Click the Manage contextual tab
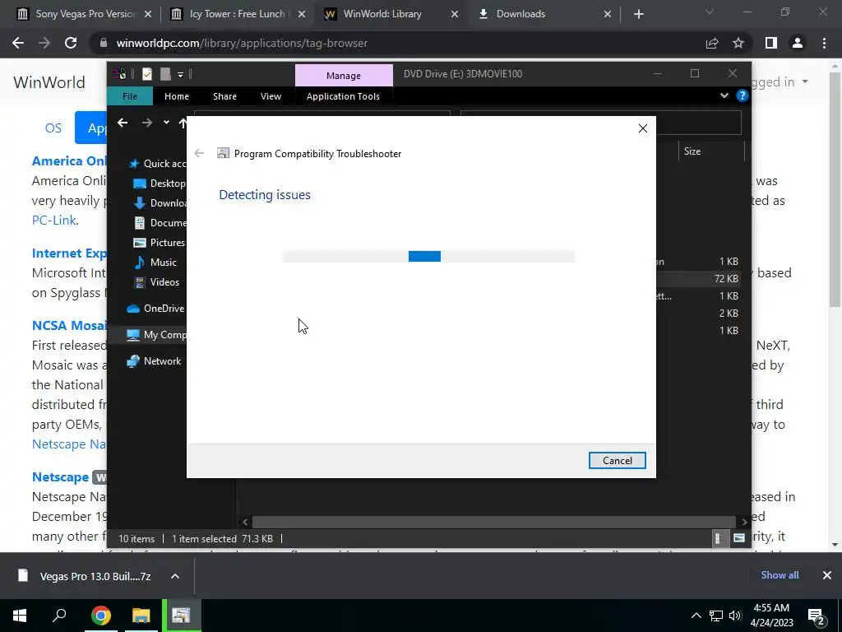The image size is (842, 632). [x=344, y=76]
